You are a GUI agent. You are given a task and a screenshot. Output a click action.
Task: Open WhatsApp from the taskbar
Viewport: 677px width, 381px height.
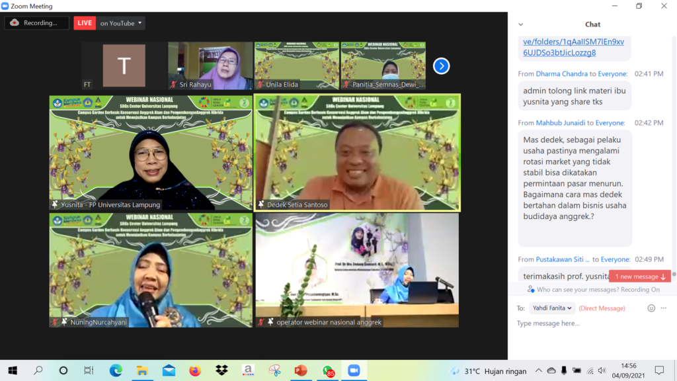pyautogui.click(x=327, y=370)
